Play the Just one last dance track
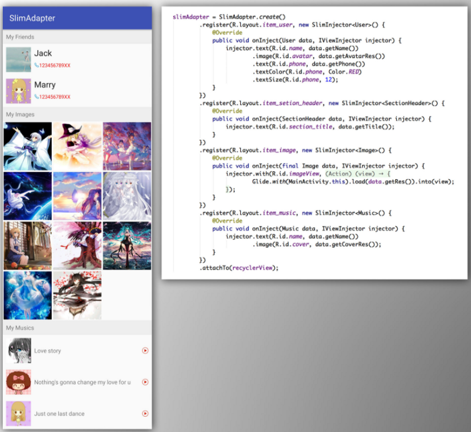471x432 pixels. point(145,414)
